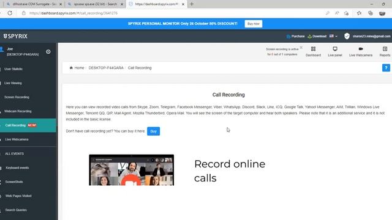Screen dimensions: 392x220
Task: Close the dashboard.spyrix.com tab
Action: coord(183,4)
